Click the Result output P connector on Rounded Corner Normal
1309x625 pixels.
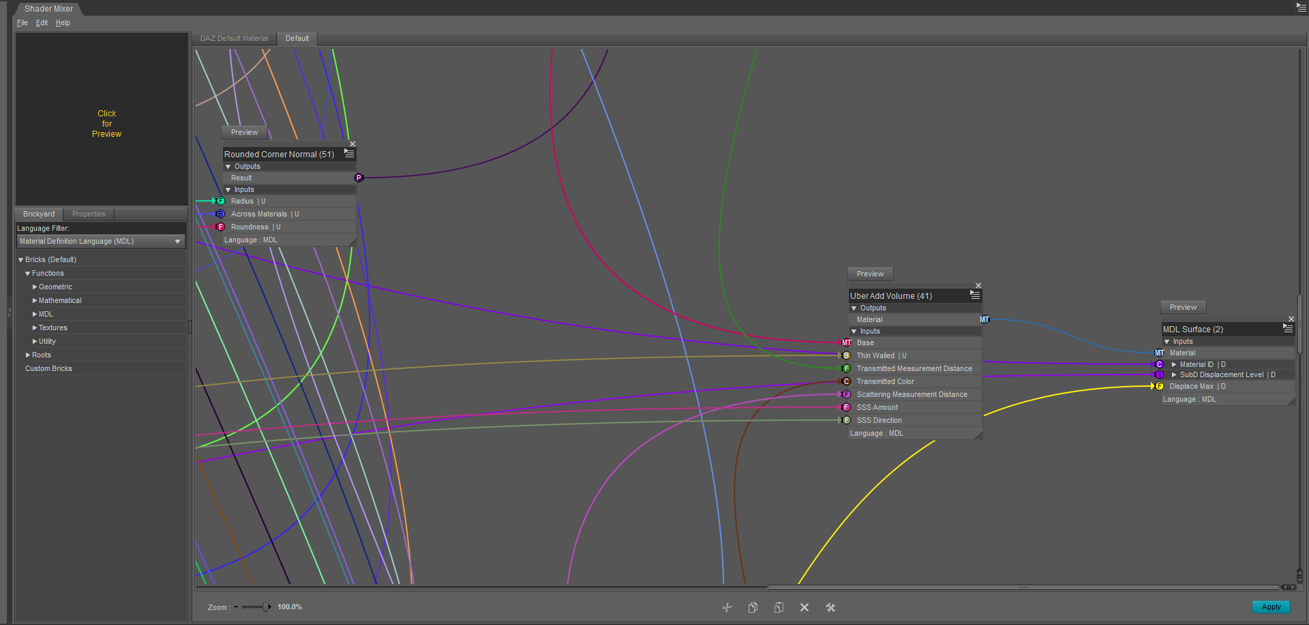(359, 178)
